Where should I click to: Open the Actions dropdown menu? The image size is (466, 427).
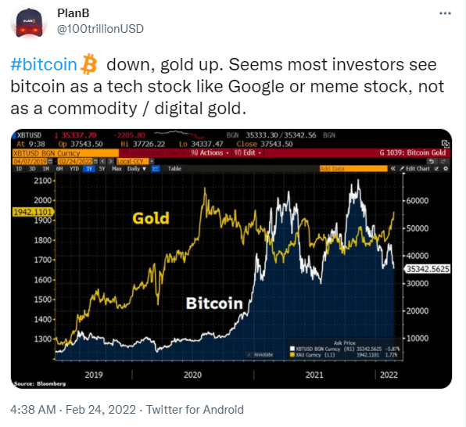point(210,152)
